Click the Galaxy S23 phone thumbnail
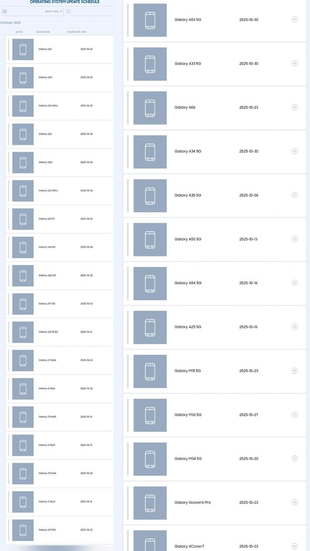This screenshot has width=310, height=551. (x=23, y=49)
